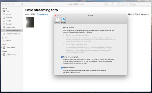Select Il mio streaming foto sidebar item
Screen dimensions: 152x93
pyautogui.click(x=12, y=31)
